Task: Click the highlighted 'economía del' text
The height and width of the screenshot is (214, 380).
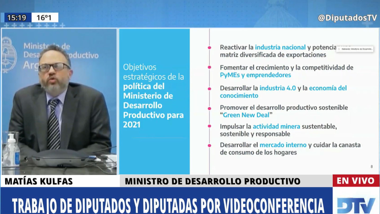Action: point(328,88)
